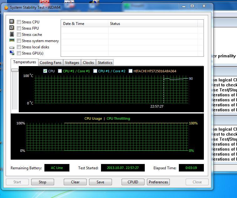Open Preferences

(x=158, y=182)
